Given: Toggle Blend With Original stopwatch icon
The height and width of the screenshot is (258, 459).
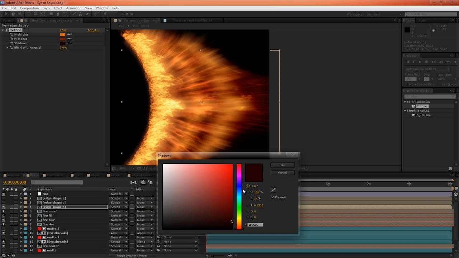Looking at the screenshot, I should (x=12, y=47).
